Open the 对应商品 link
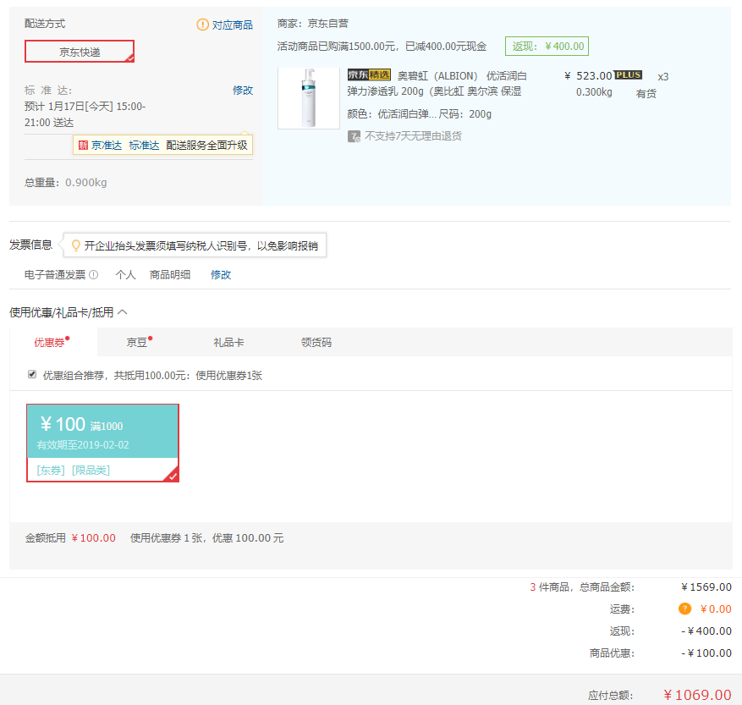The height and width of the screenshot is (705, 742). (x=233, y=25)
